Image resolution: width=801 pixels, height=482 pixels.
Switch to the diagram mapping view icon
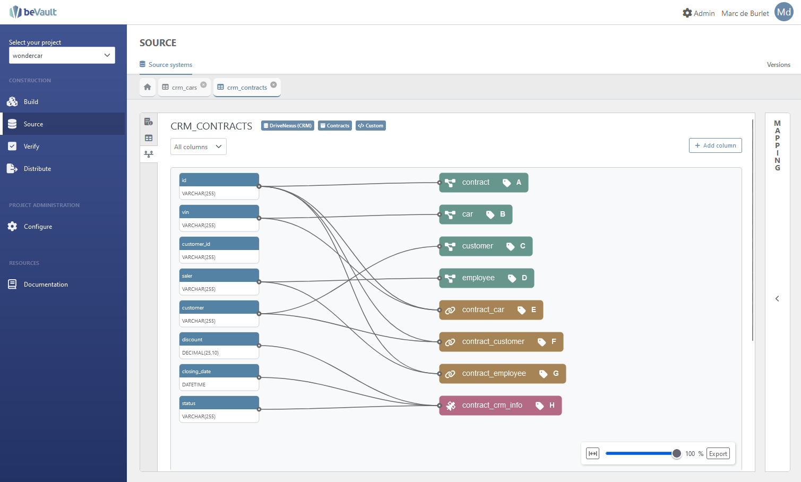tap(149, 154)
